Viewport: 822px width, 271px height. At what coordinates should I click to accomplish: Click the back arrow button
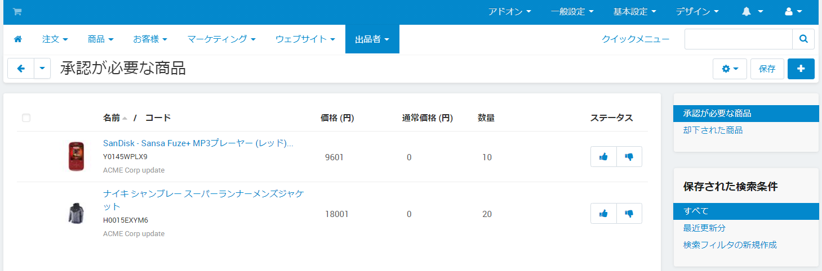[21, 69]
